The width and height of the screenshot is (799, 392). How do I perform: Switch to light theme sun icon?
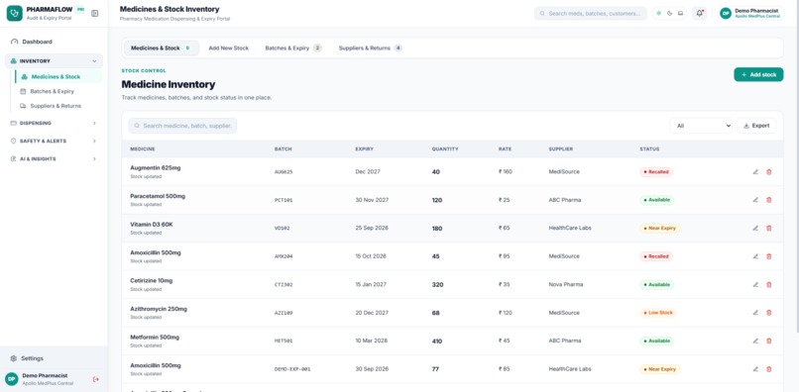[x=659, y=13]
